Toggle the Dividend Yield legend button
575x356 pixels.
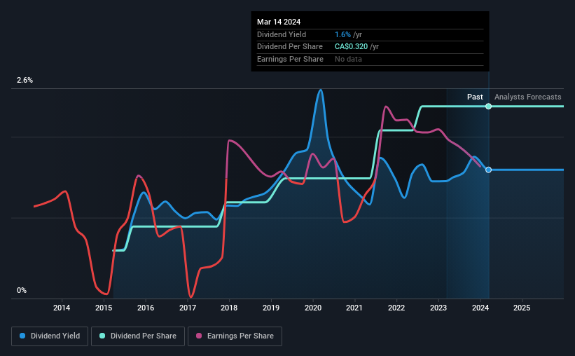pyautogui.click(x=50, y=336)
